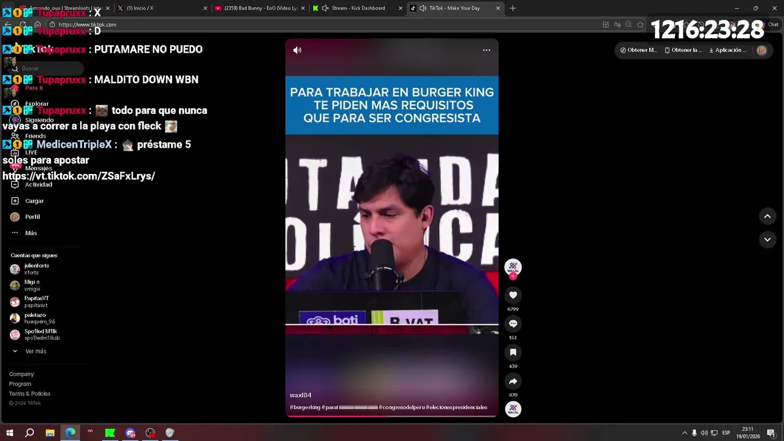
Task: Open the Chat sidebar button
Action: coord(768,24)
